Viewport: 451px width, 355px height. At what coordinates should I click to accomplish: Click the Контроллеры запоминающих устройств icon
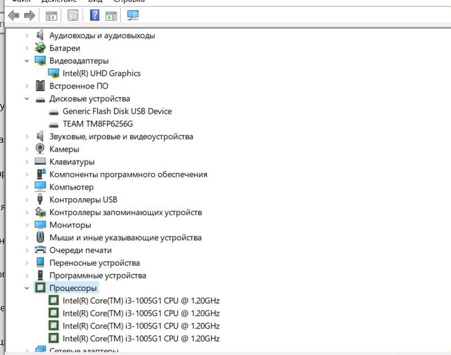click(40, 212)
